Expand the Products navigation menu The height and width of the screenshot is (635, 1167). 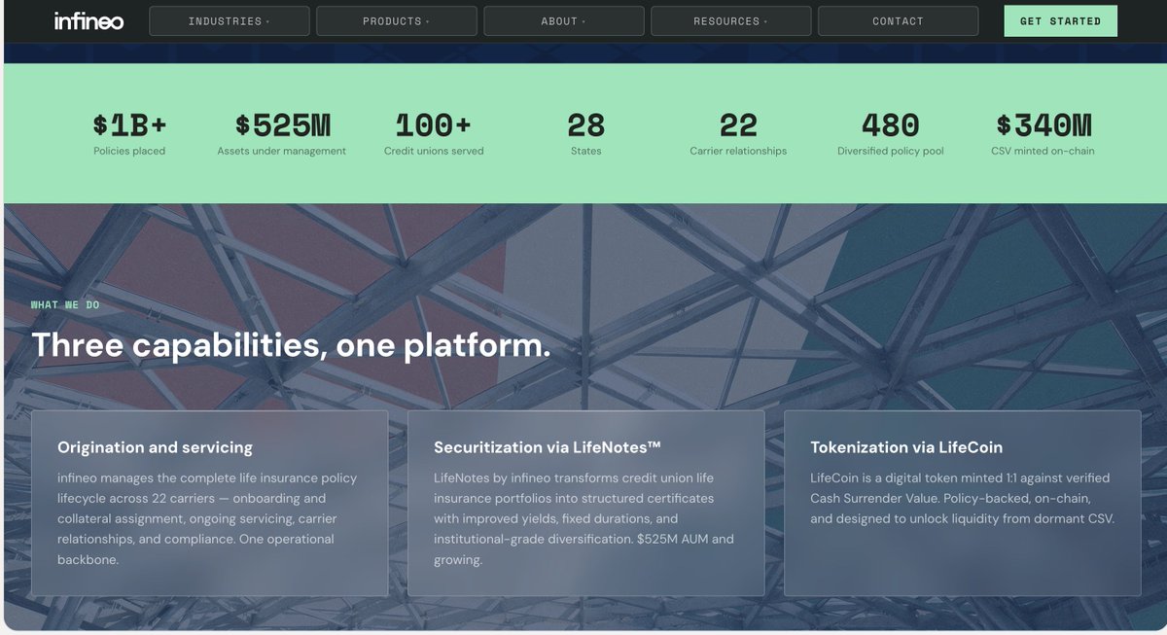(x=397, y=21)
